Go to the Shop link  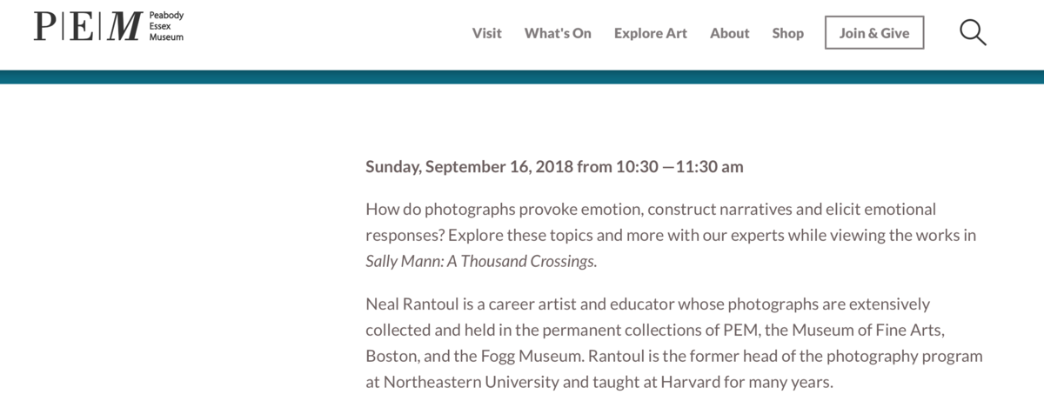788,33
